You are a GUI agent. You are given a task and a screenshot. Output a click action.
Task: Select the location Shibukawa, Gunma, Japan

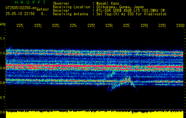click(x=120, y=7)
